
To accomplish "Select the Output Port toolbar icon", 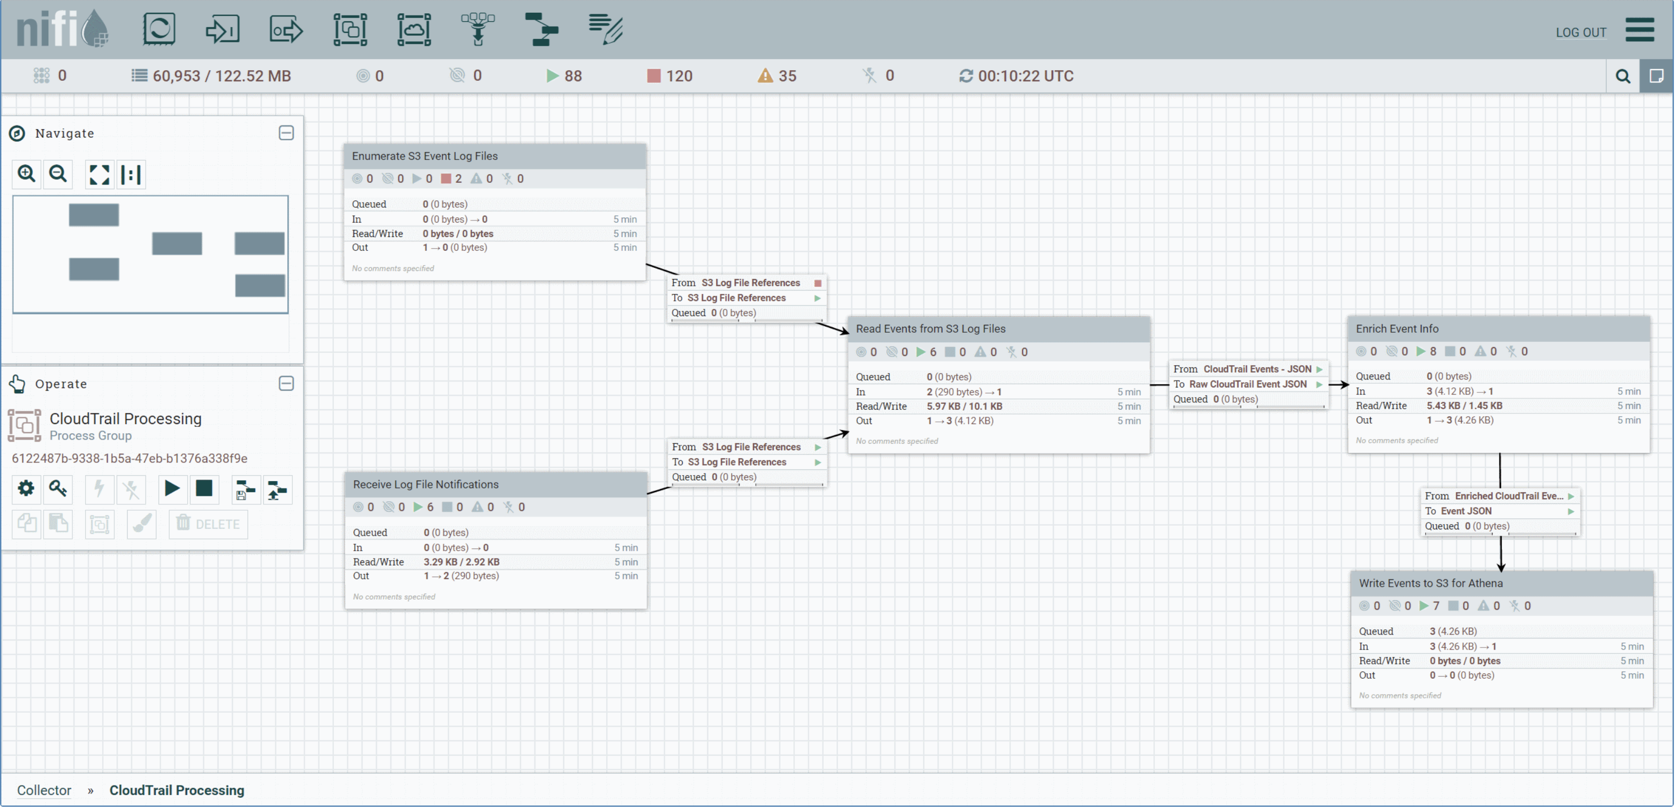I will coord(286,29).
